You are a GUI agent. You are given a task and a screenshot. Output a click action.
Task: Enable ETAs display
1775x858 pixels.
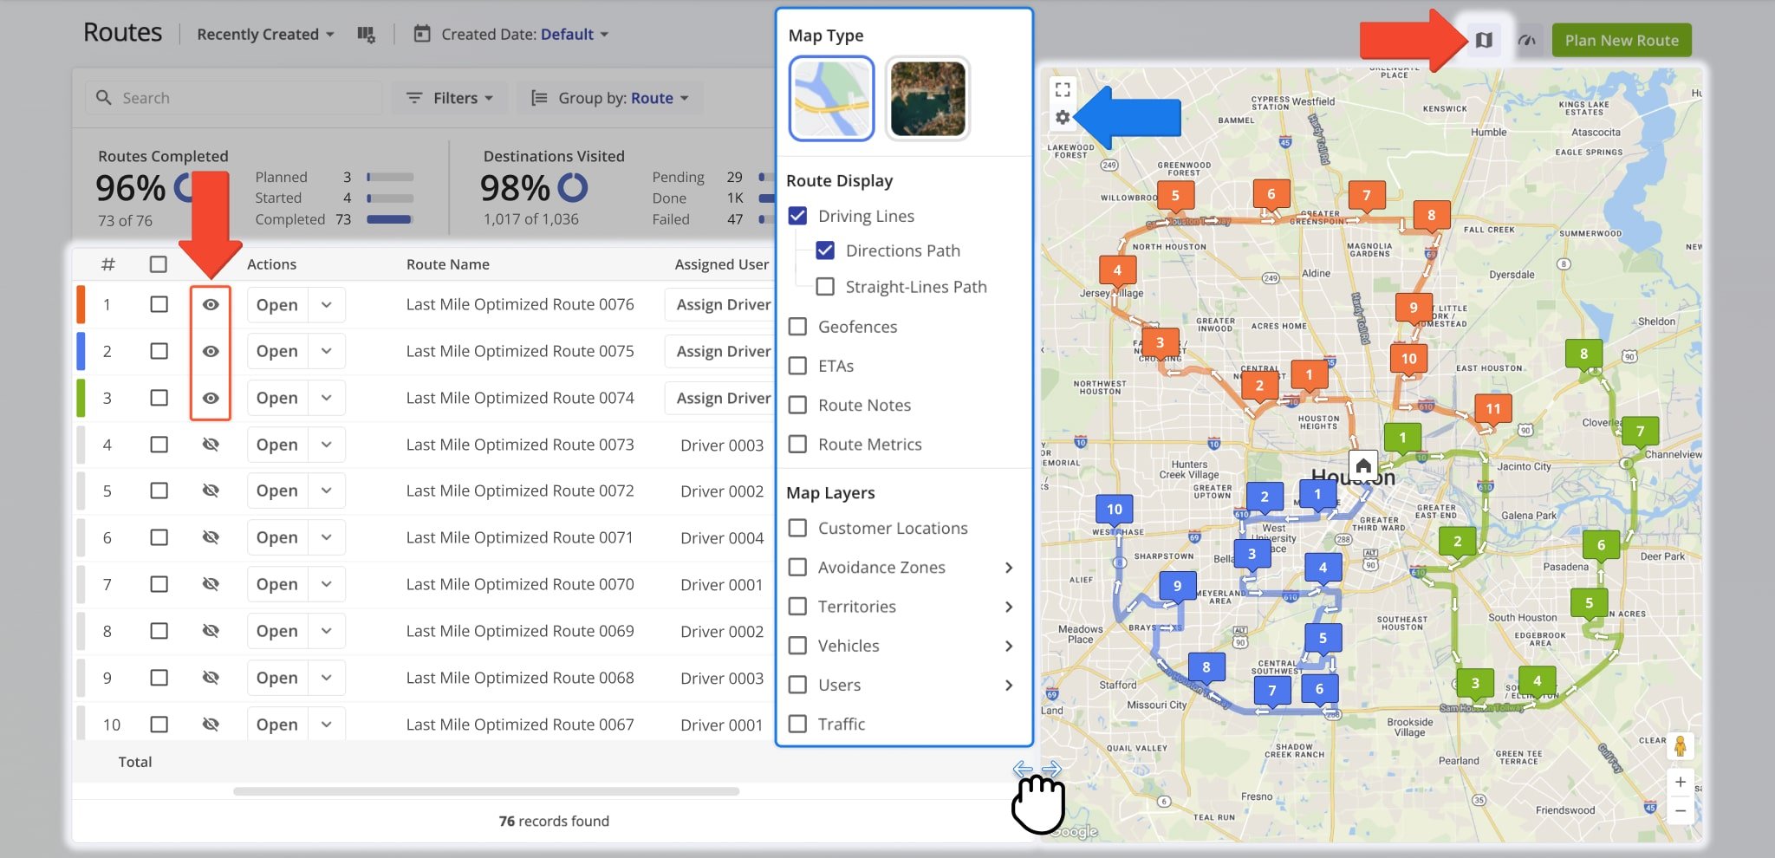797,366
